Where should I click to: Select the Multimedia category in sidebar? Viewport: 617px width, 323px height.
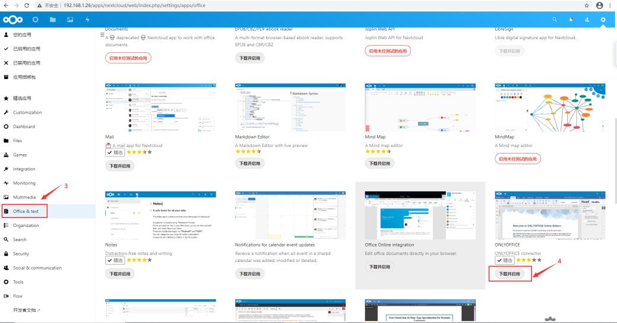point(24,197)
